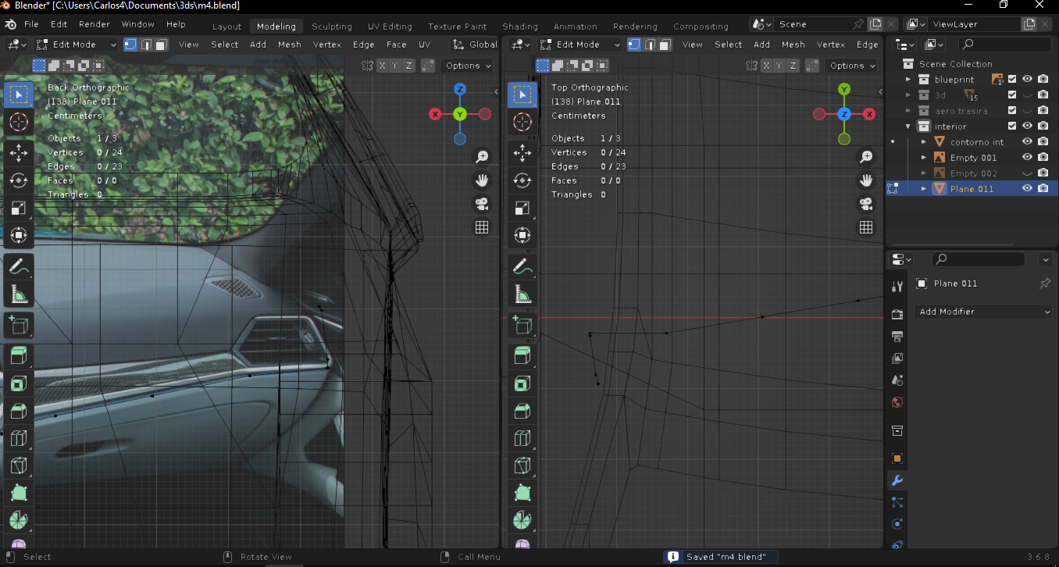Image resolution: width=1059 pixels, height=567 pixels.
Task: Switch to the Sculpting workspace tab
Action: (331, 27)
